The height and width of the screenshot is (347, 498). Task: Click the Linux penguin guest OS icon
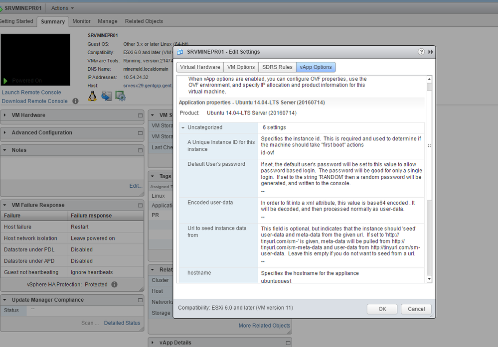(92, 96)
